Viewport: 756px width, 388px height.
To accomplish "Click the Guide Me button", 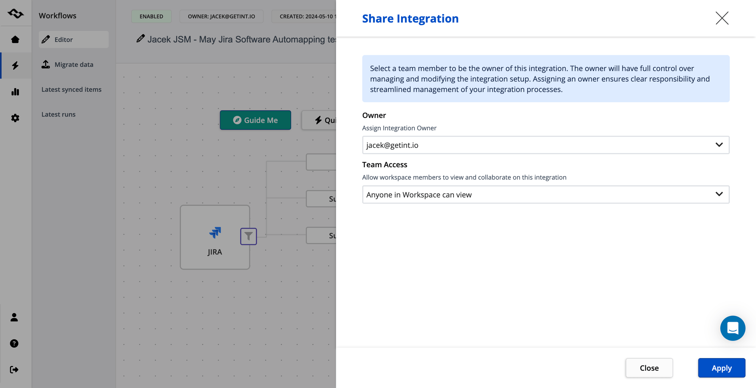I will coord(255,120).
